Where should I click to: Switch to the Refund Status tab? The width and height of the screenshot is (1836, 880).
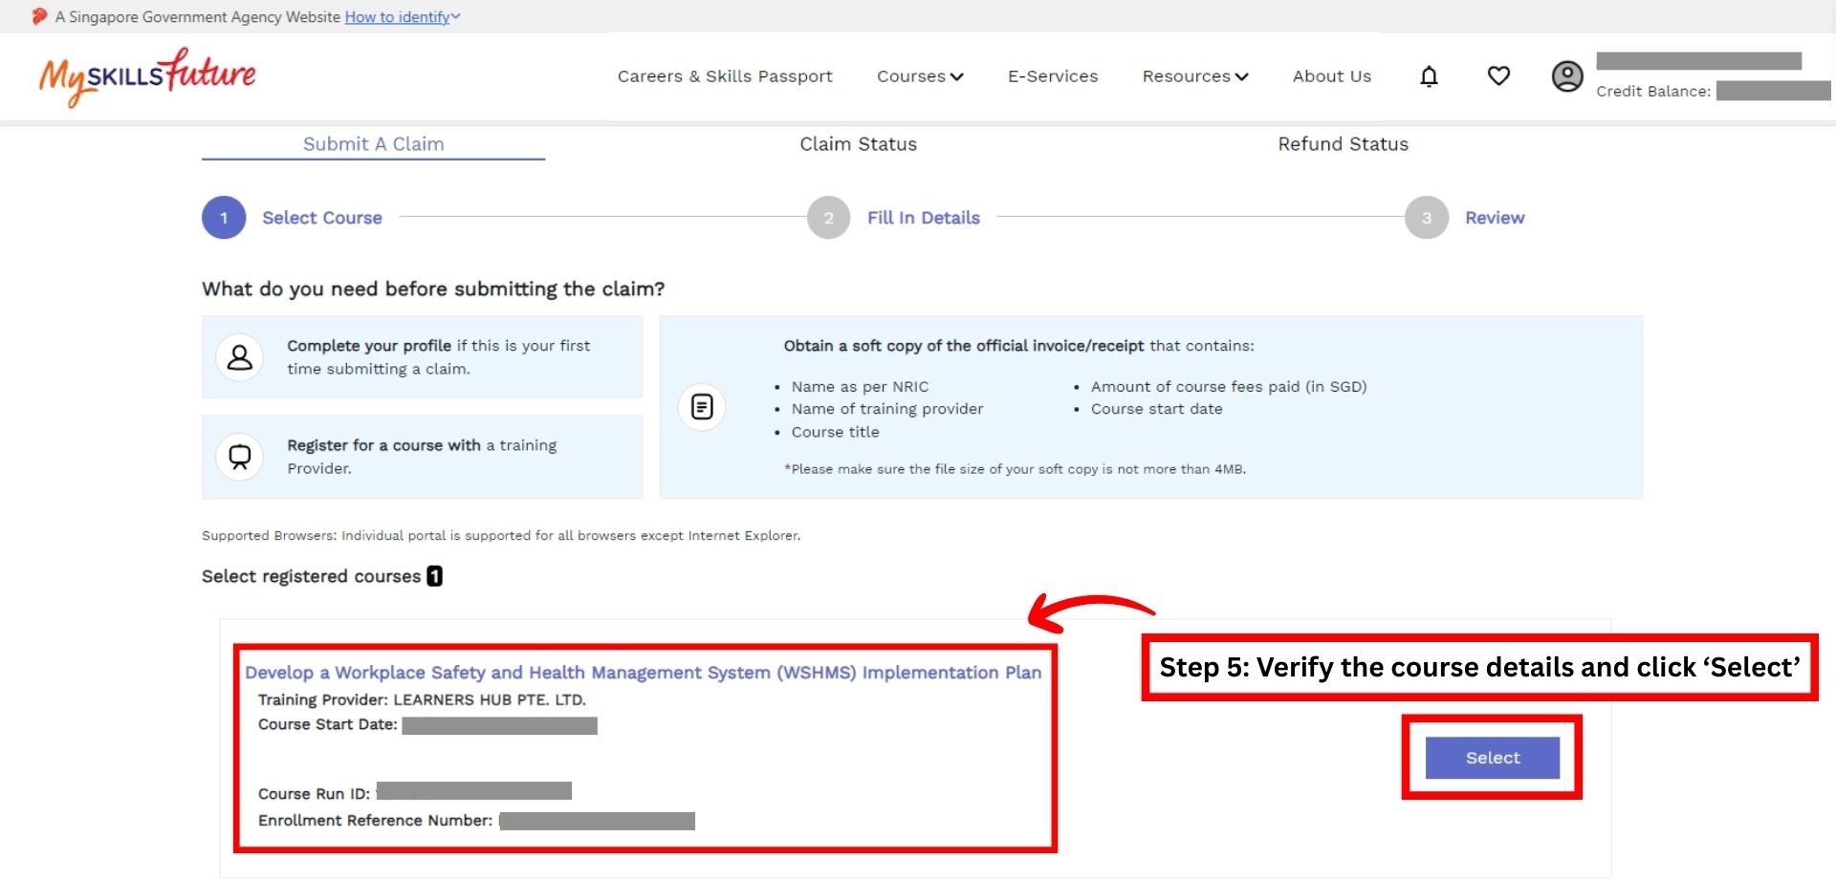pyautogui.click(x=1343, y=144)
